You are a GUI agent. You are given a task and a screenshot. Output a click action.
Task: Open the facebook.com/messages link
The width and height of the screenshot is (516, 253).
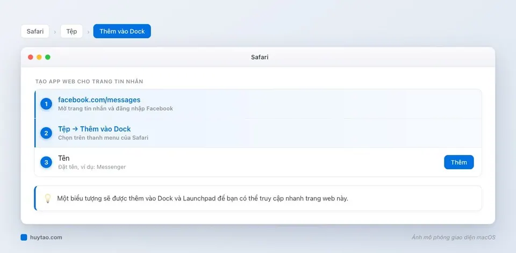(x=99, y=100)
